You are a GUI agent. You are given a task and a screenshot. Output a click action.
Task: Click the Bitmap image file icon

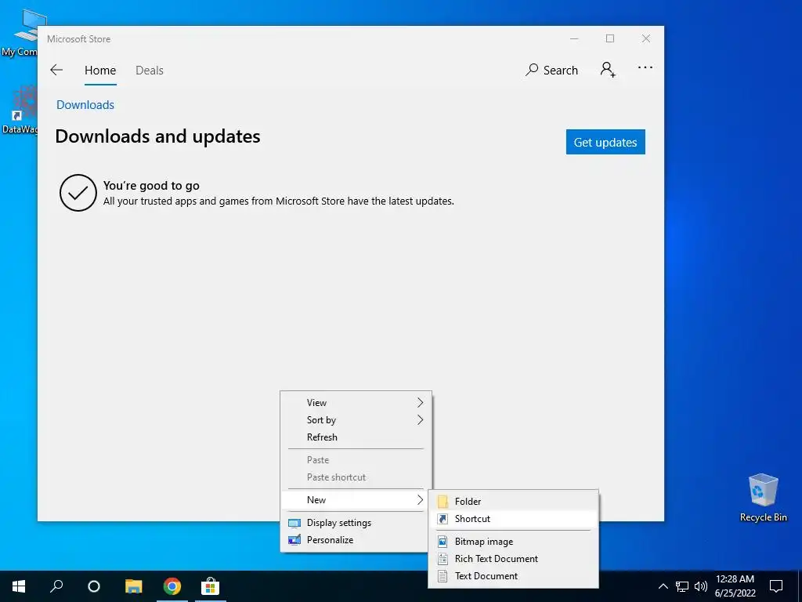click(x=443, y=542)
